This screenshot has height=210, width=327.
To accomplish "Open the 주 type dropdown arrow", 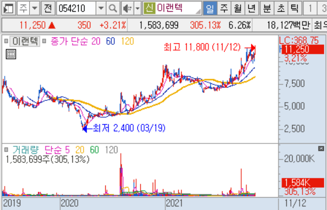I will [x=34, y=8].
